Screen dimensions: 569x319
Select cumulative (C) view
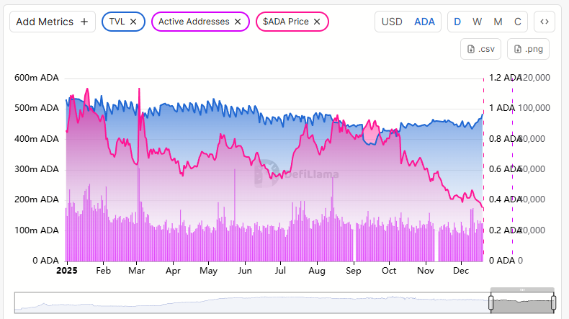click(517, 22)
